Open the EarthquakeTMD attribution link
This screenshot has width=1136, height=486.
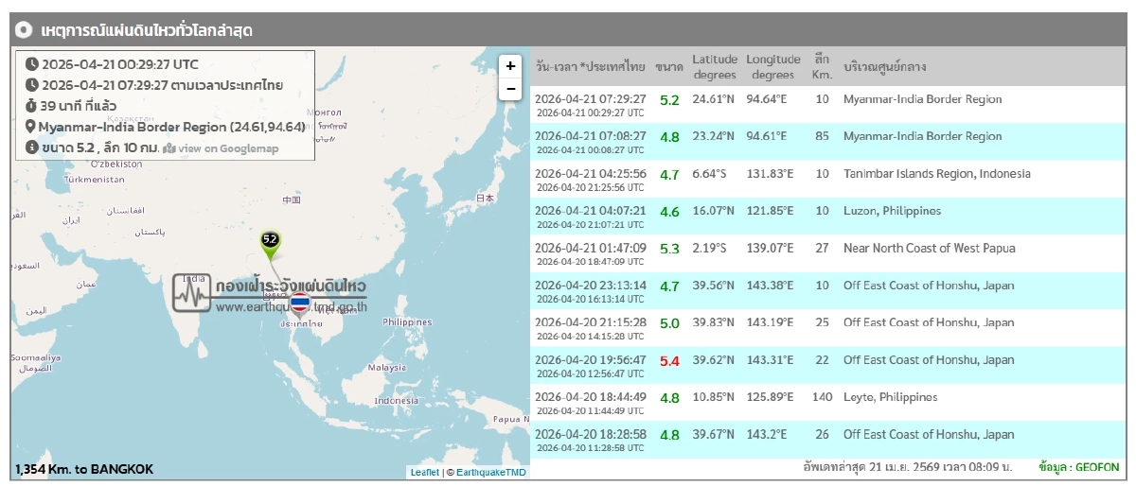[x=490, y=472]
